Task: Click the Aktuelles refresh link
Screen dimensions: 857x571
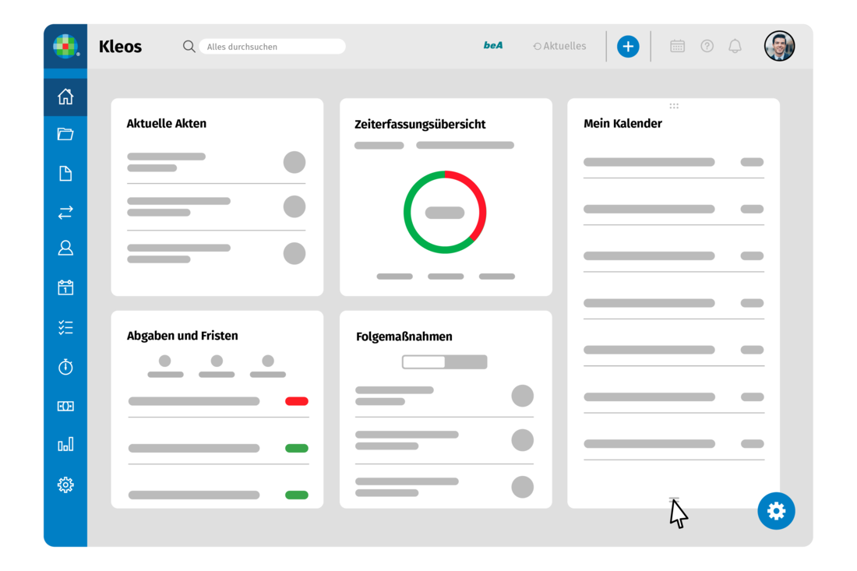Action: tap(559, 46)
